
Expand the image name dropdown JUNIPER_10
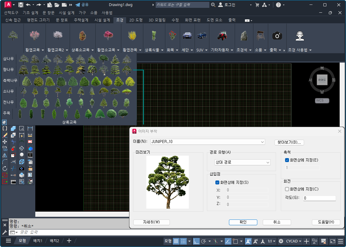[262, 141]
